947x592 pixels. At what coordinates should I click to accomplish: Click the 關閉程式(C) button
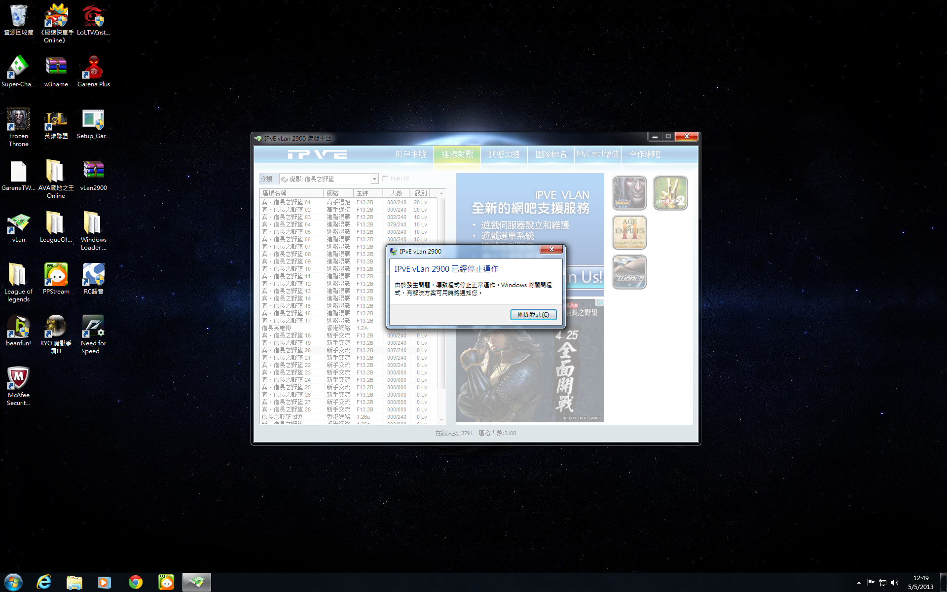click(533, 314)
